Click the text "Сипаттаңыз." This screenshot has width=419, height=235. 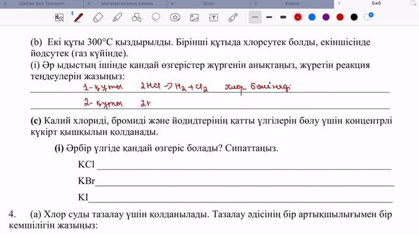(251, 148)
